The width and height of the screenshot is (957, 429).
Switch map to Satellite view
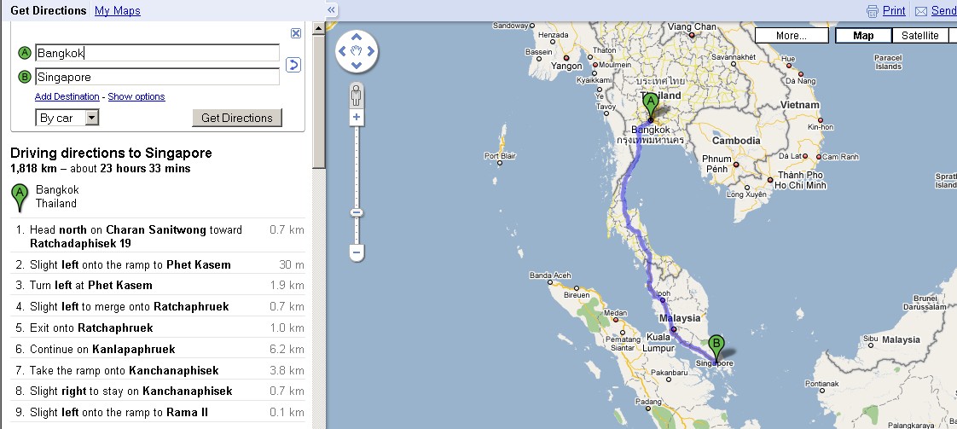(920, 36)
